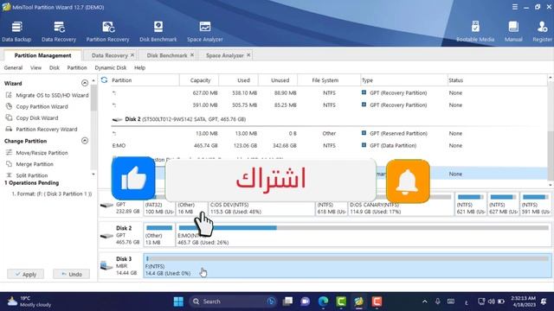Select the 627.00 MB recovery partition row
Image resolution: width=554 pixels, height=311 pixels.
coord(323,92)
